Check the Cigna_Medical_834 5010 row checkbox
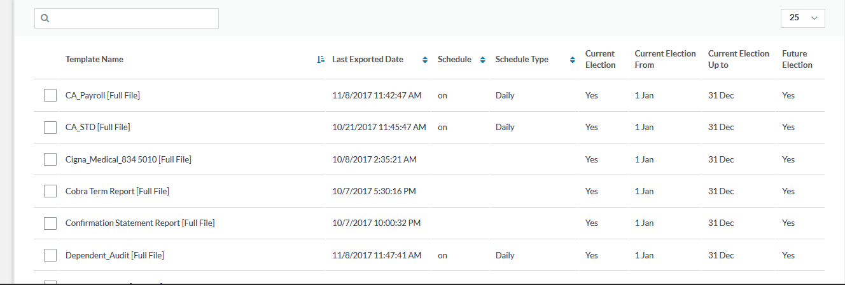Image resolution: width=845 pixels, height=285 pixels. coord(50,159)
